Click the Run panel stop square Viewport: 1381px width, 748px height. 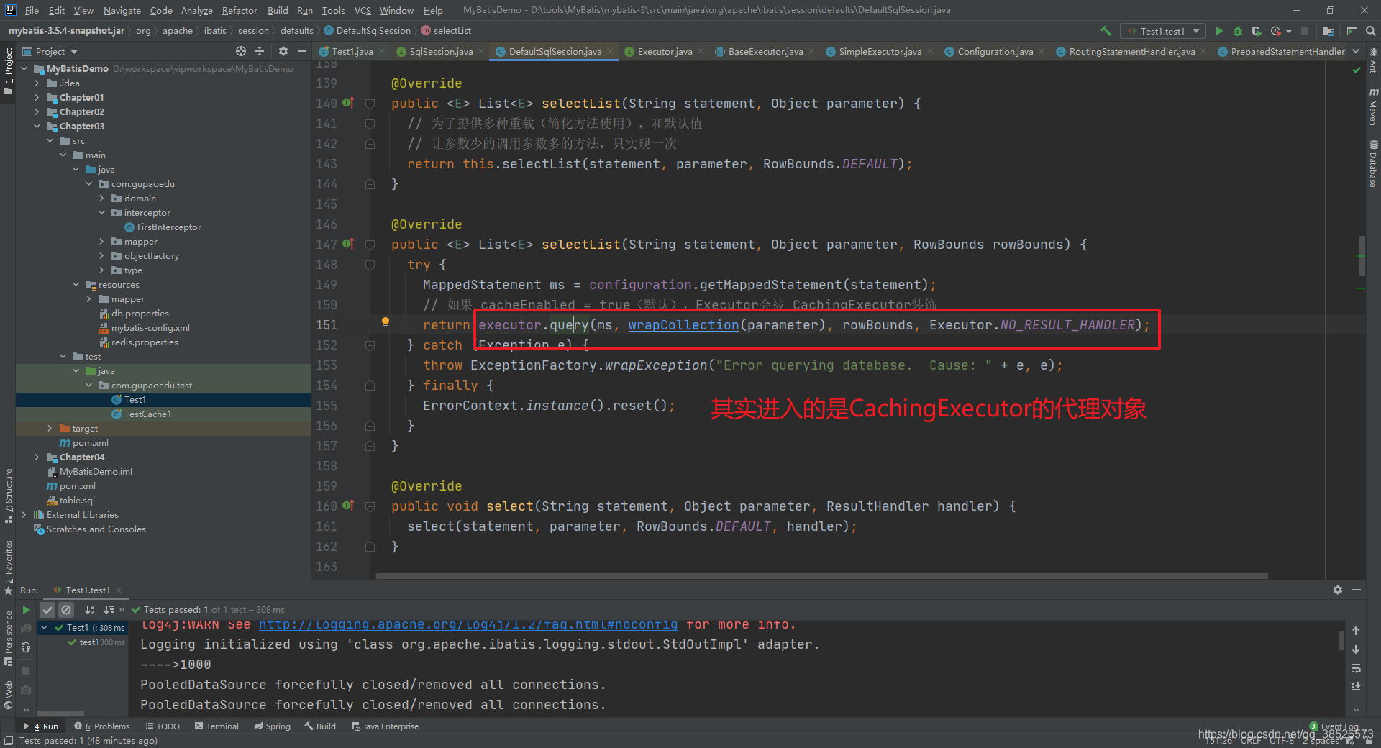26,670
